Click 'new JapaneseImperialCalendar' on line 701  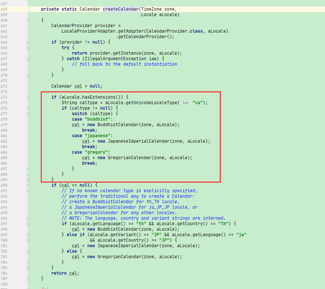123,246
